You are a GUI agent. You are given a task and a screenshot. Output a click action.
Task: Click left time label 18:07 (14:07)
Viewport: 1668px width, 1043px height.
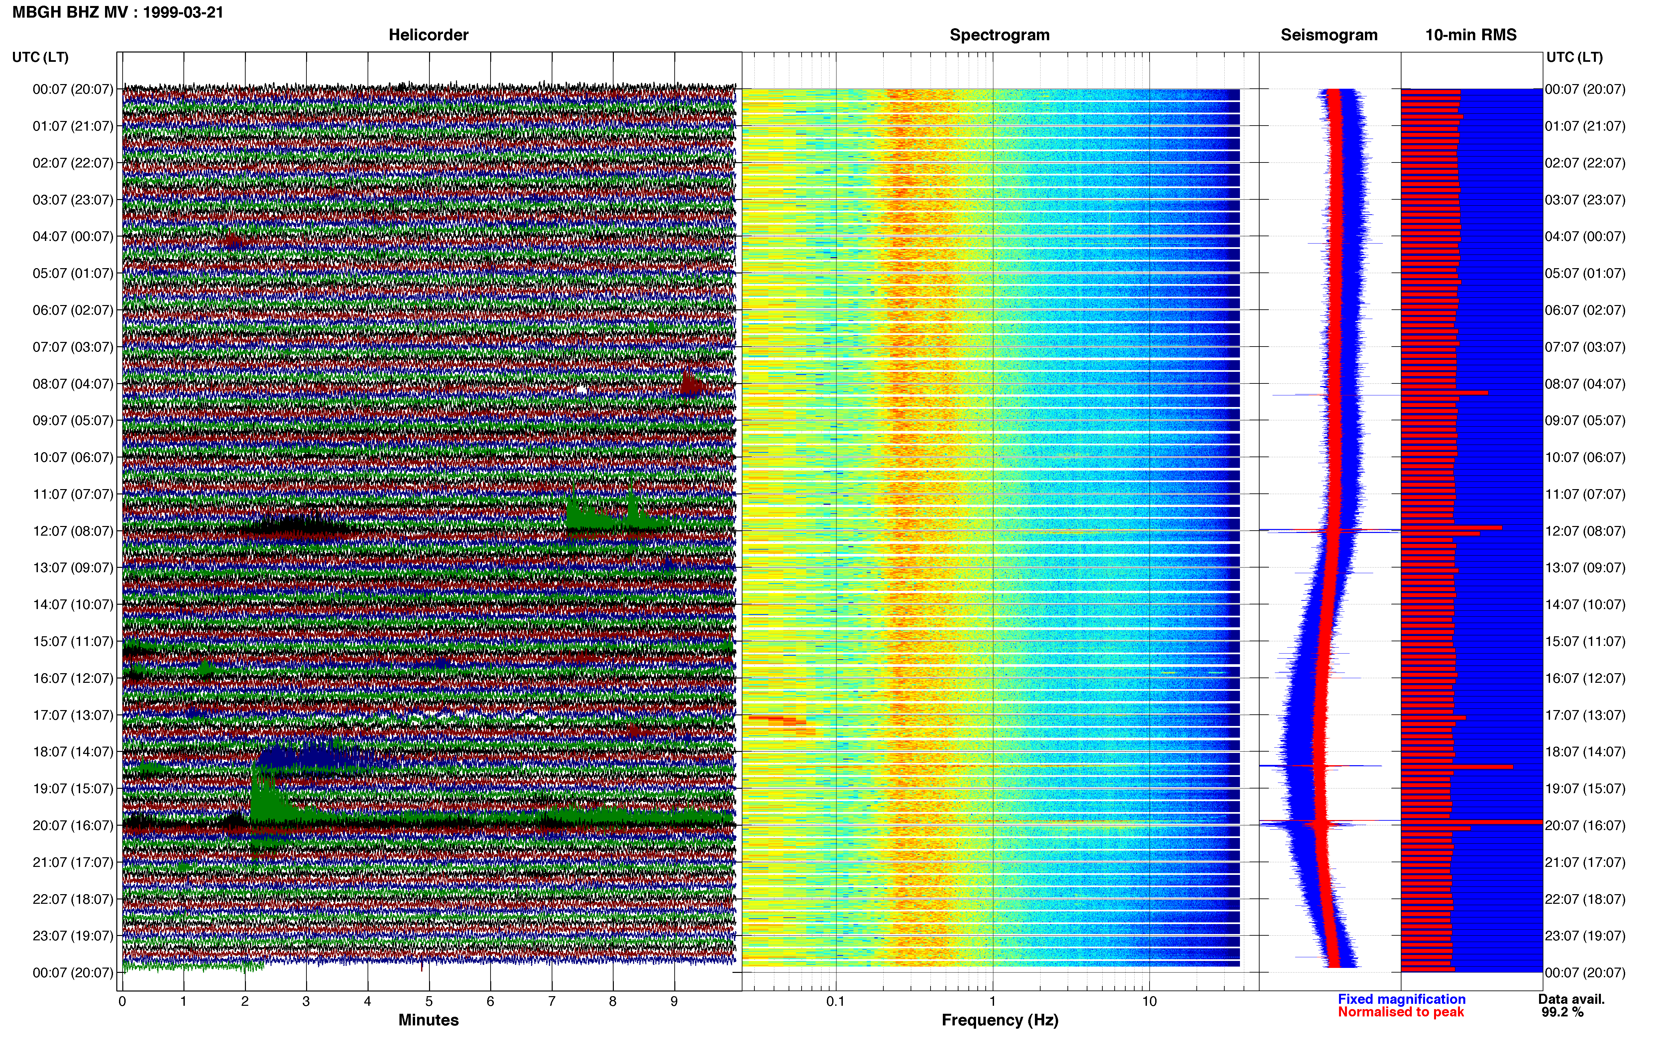tap(73, 752)
